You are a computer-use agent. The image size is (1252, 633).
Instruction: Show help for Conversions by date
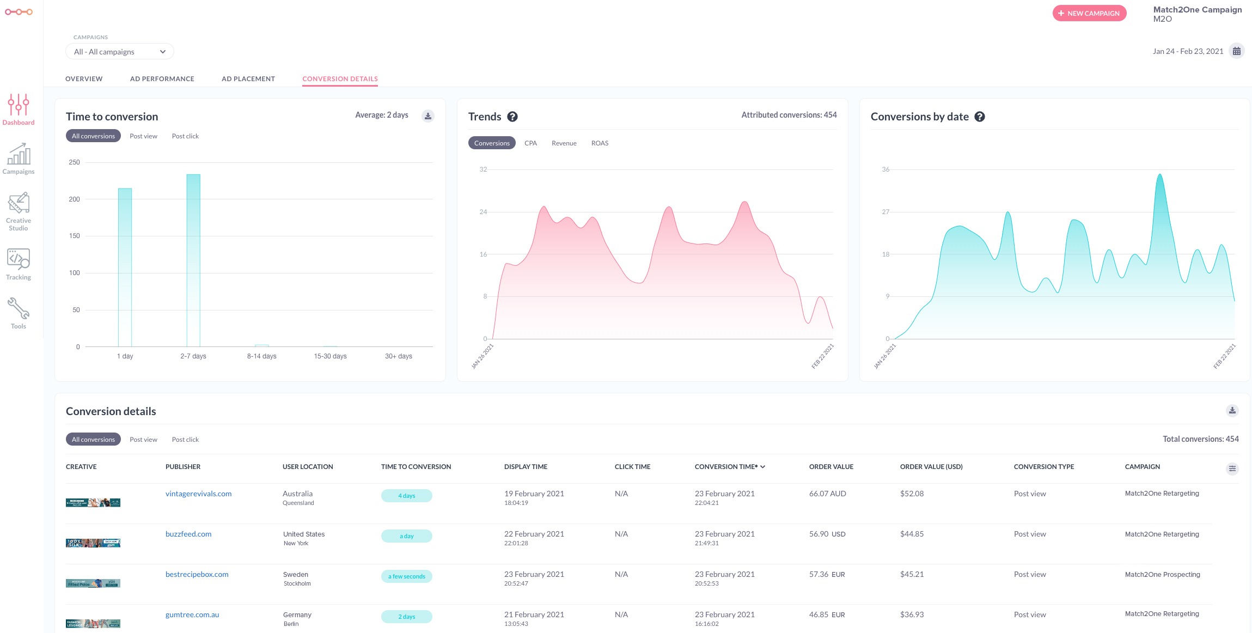pos(980,117)
